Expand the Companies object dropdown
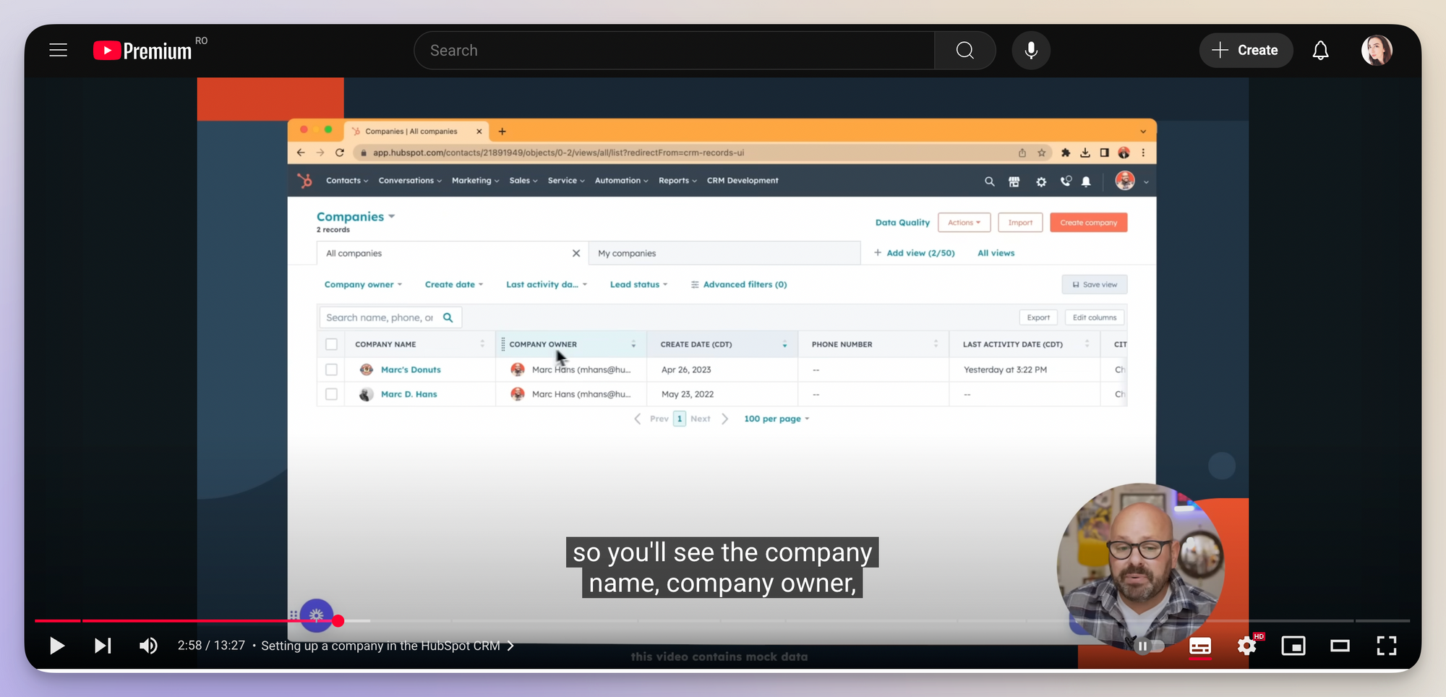The image size is (1446, 697). (x=356, y=216)
